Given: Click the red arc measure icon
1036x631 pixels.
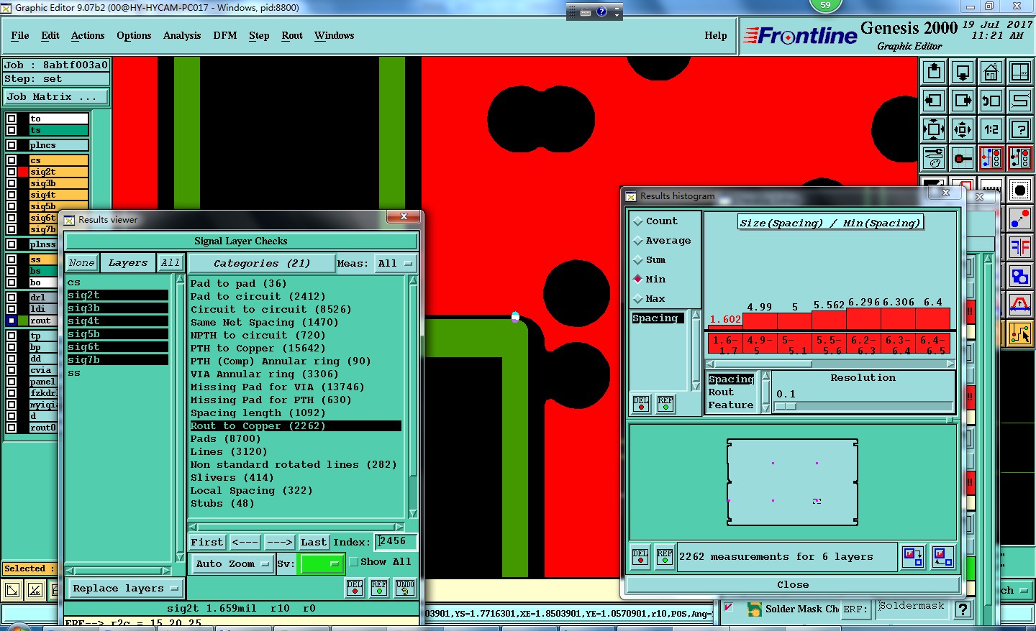Looking at the screenshot, I should 1020,305.
